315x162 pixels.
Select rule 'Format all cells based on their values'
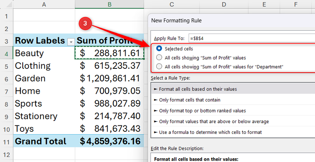(x=233, y=89)
